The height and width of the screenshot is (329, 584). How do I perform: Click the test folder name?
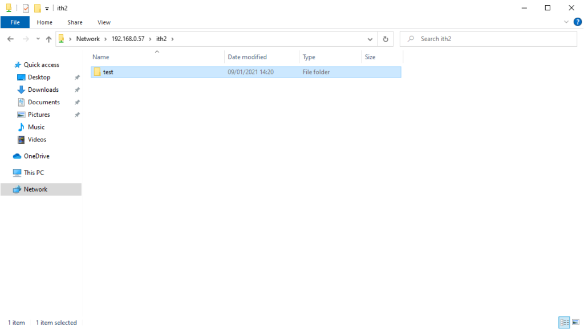click(108, 72)
